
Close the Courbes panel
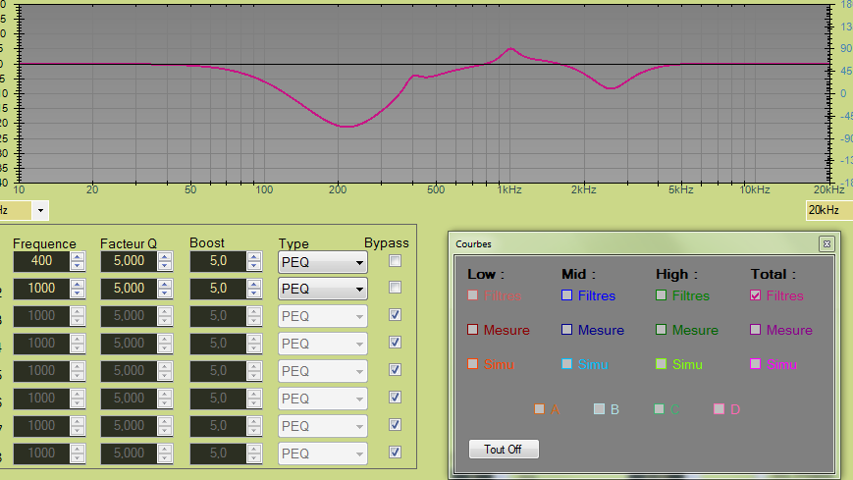tap(826, 242)
